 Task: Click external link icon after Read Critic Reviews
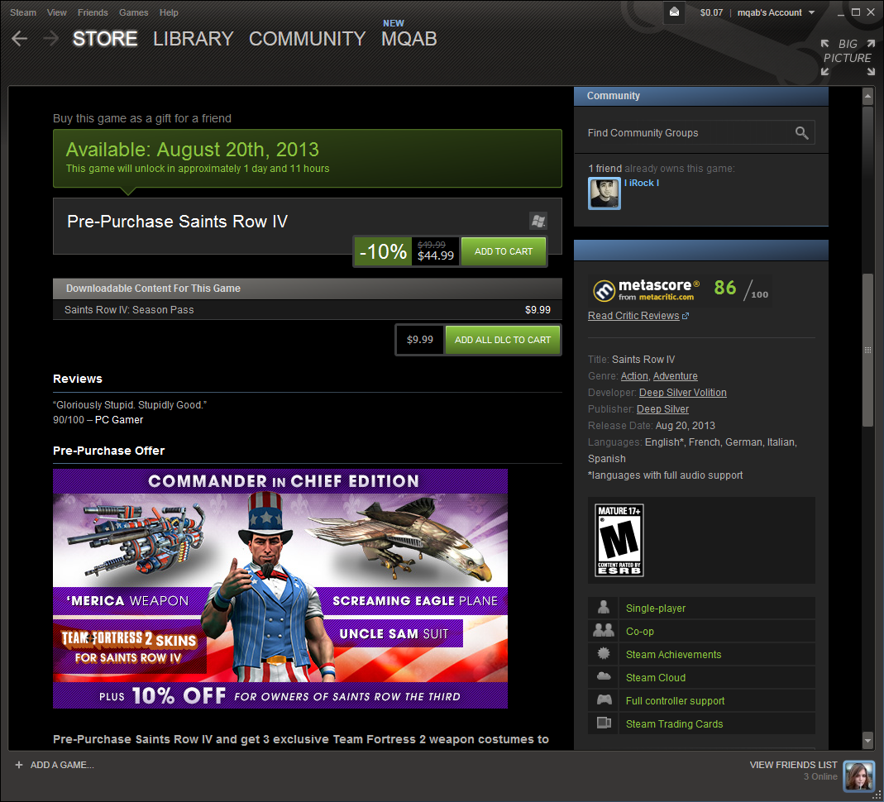pyautogui.click(x=686, y=316)
